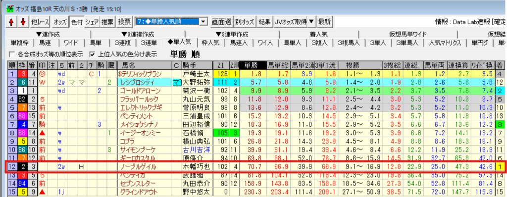Select the 3複人 tab
Image resolution: width=507 pixels, height=197 pixels.
click(x=319, y=43)
